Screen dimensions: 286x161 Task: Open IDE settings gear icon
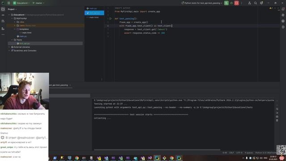(261, 3)
